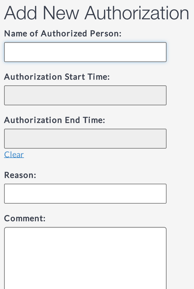Place cursor in the large Comment box
Image resolution: width=194 pixels, height=289 pixels.
pyautogui.click(x=85, y=257)
